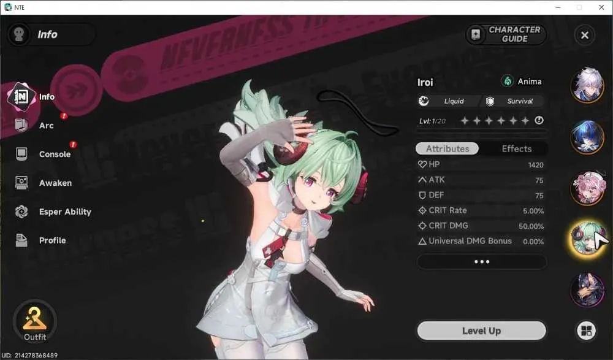The image size is (613, 360).
Task: Click the HP value 1420
Action: pyautogui.click(x=536, y=165)
